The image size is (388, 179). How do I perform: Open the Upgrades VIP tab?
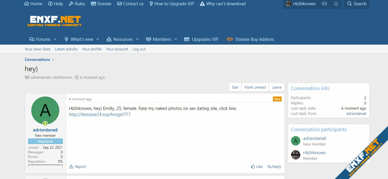[201, 39]
